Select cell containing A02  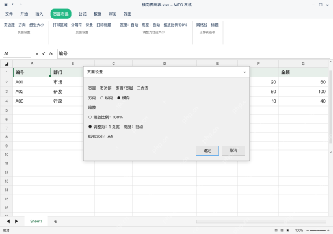(32, 92)
